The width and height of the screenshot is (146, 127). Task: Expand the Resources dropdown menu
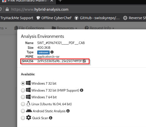point(64,28)
